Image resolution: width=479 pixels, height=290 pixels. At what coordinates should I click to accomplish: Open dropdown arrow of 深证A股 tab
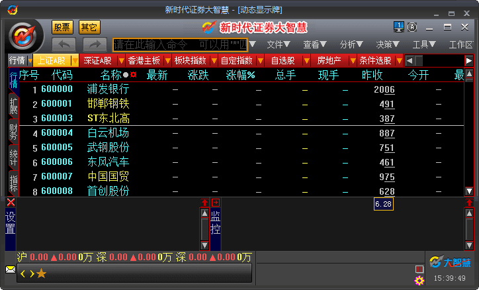tap(122, 61)
